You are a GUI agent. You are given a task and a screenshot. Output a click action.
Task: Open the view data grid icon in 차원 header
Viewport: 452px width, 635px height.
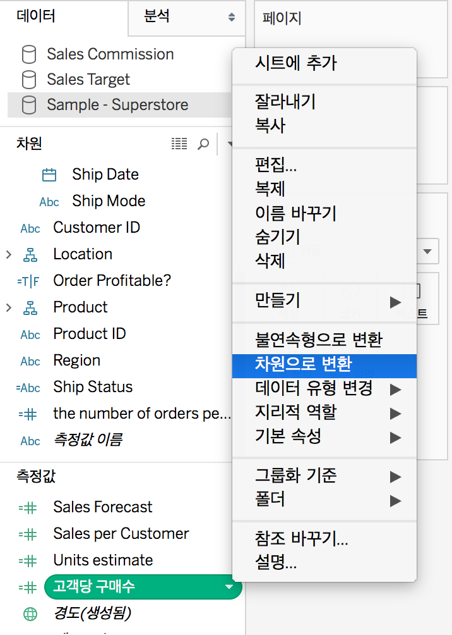tap(179, 144)
